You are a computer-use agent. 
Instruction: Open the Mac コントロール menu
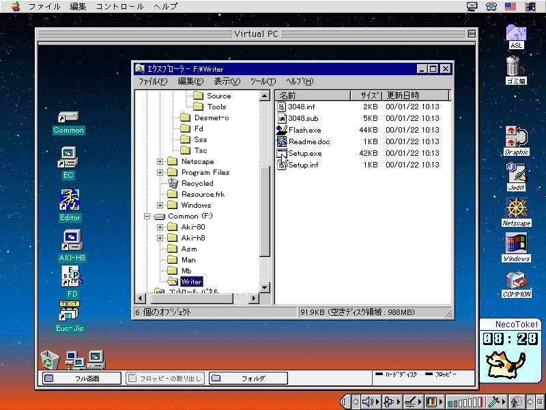[119, 6]
